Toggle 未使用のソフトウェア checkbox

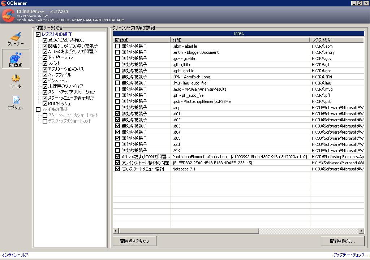click(45, 86)
